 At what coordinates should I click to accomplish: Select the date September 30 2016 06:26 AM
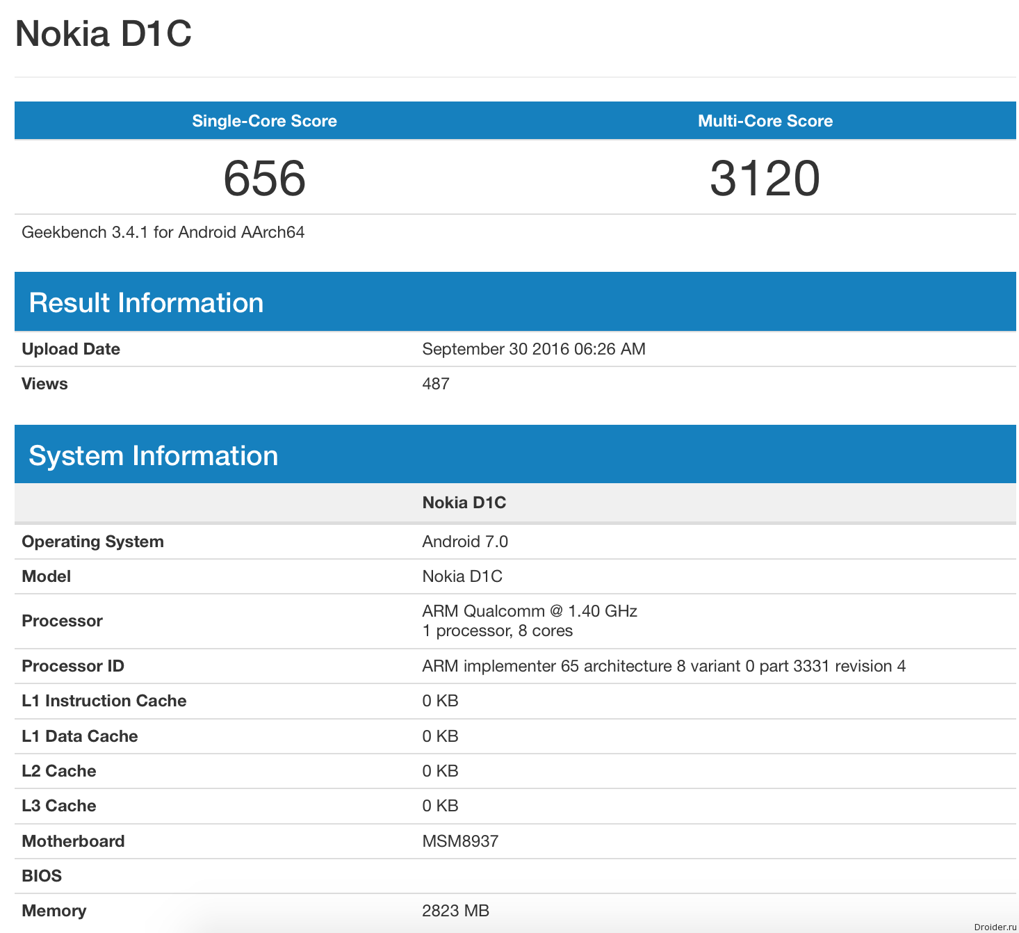(x=534, y=349)
